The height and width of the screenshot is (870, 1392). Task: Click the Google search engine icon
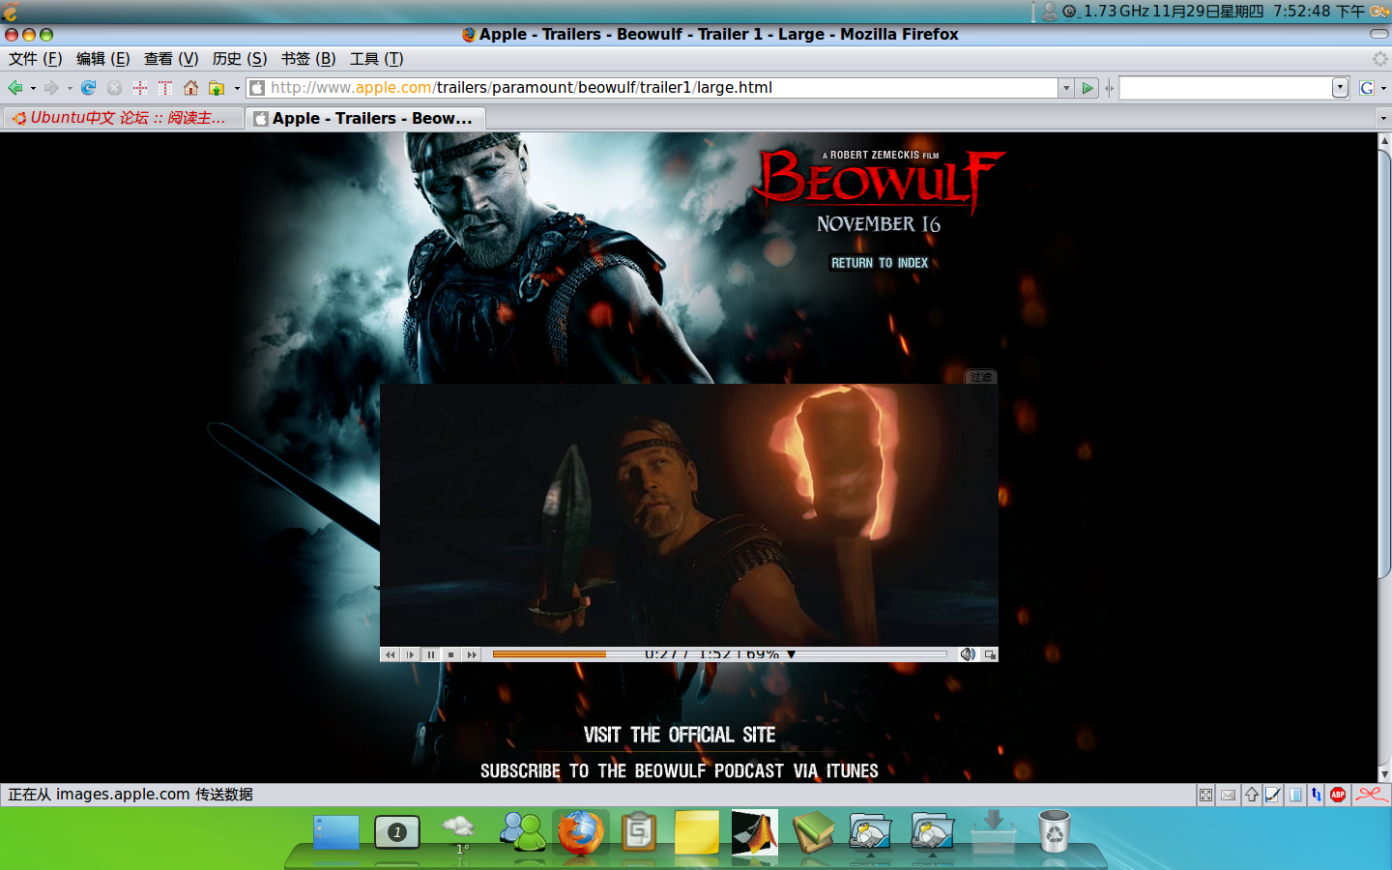(1367, 88)
